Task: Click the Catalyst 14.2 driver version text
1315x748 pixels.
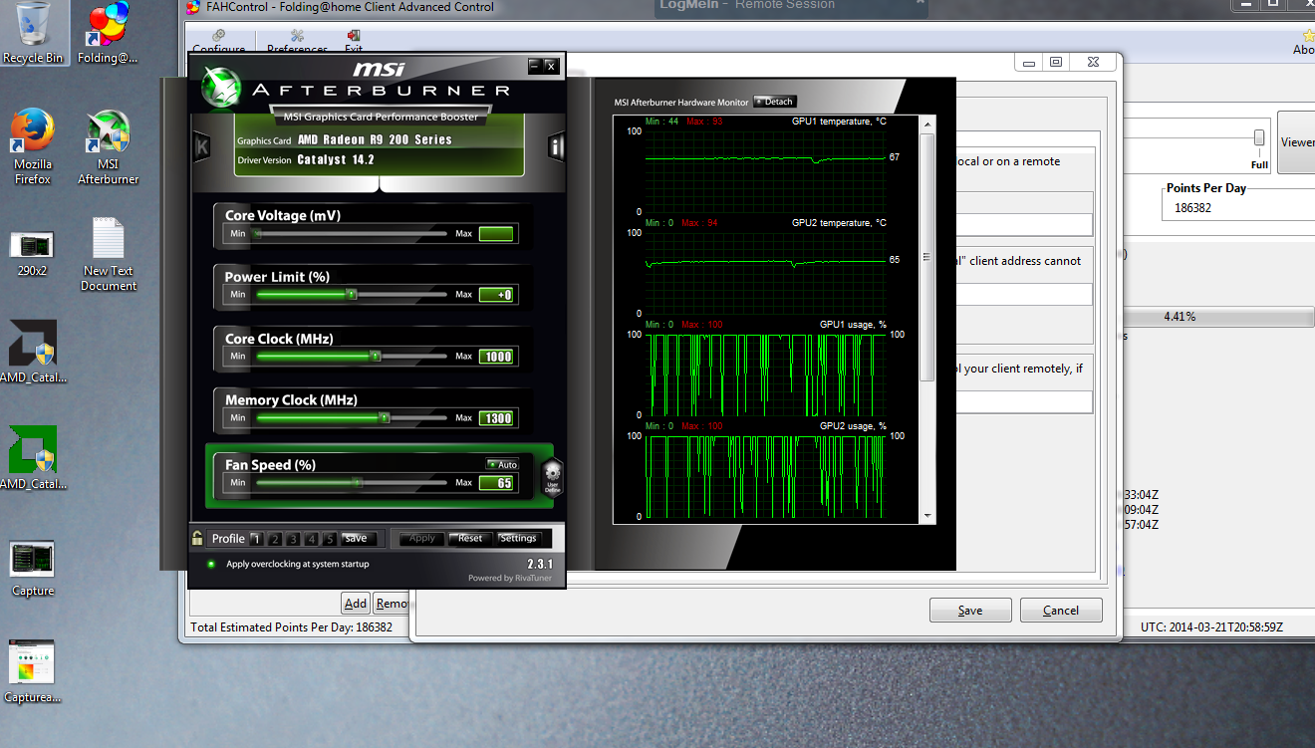Action: tap(335, 159)
